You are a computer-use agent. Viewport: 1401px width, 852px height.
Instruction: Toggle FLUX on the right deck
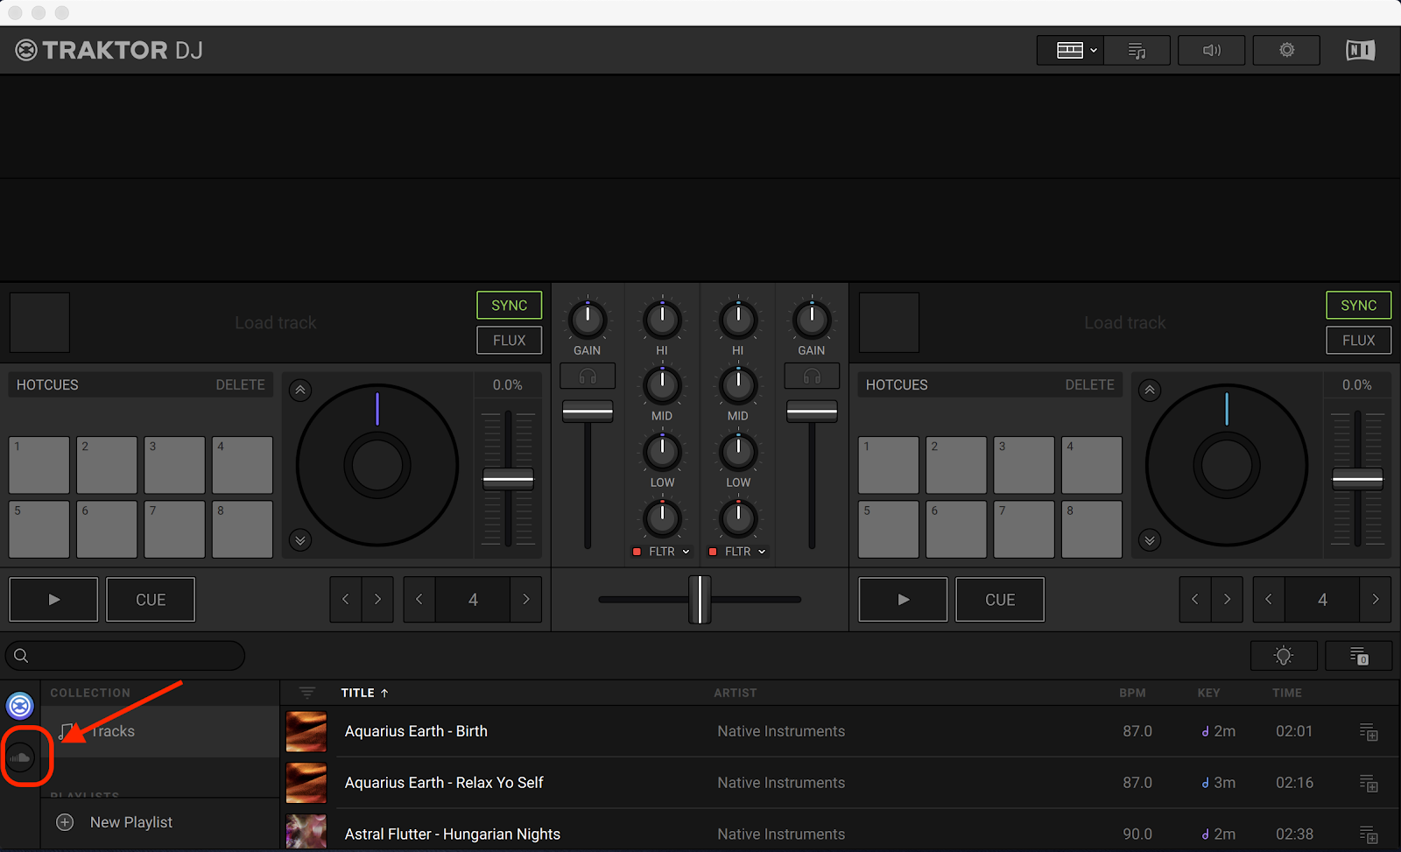(1358, 340)
